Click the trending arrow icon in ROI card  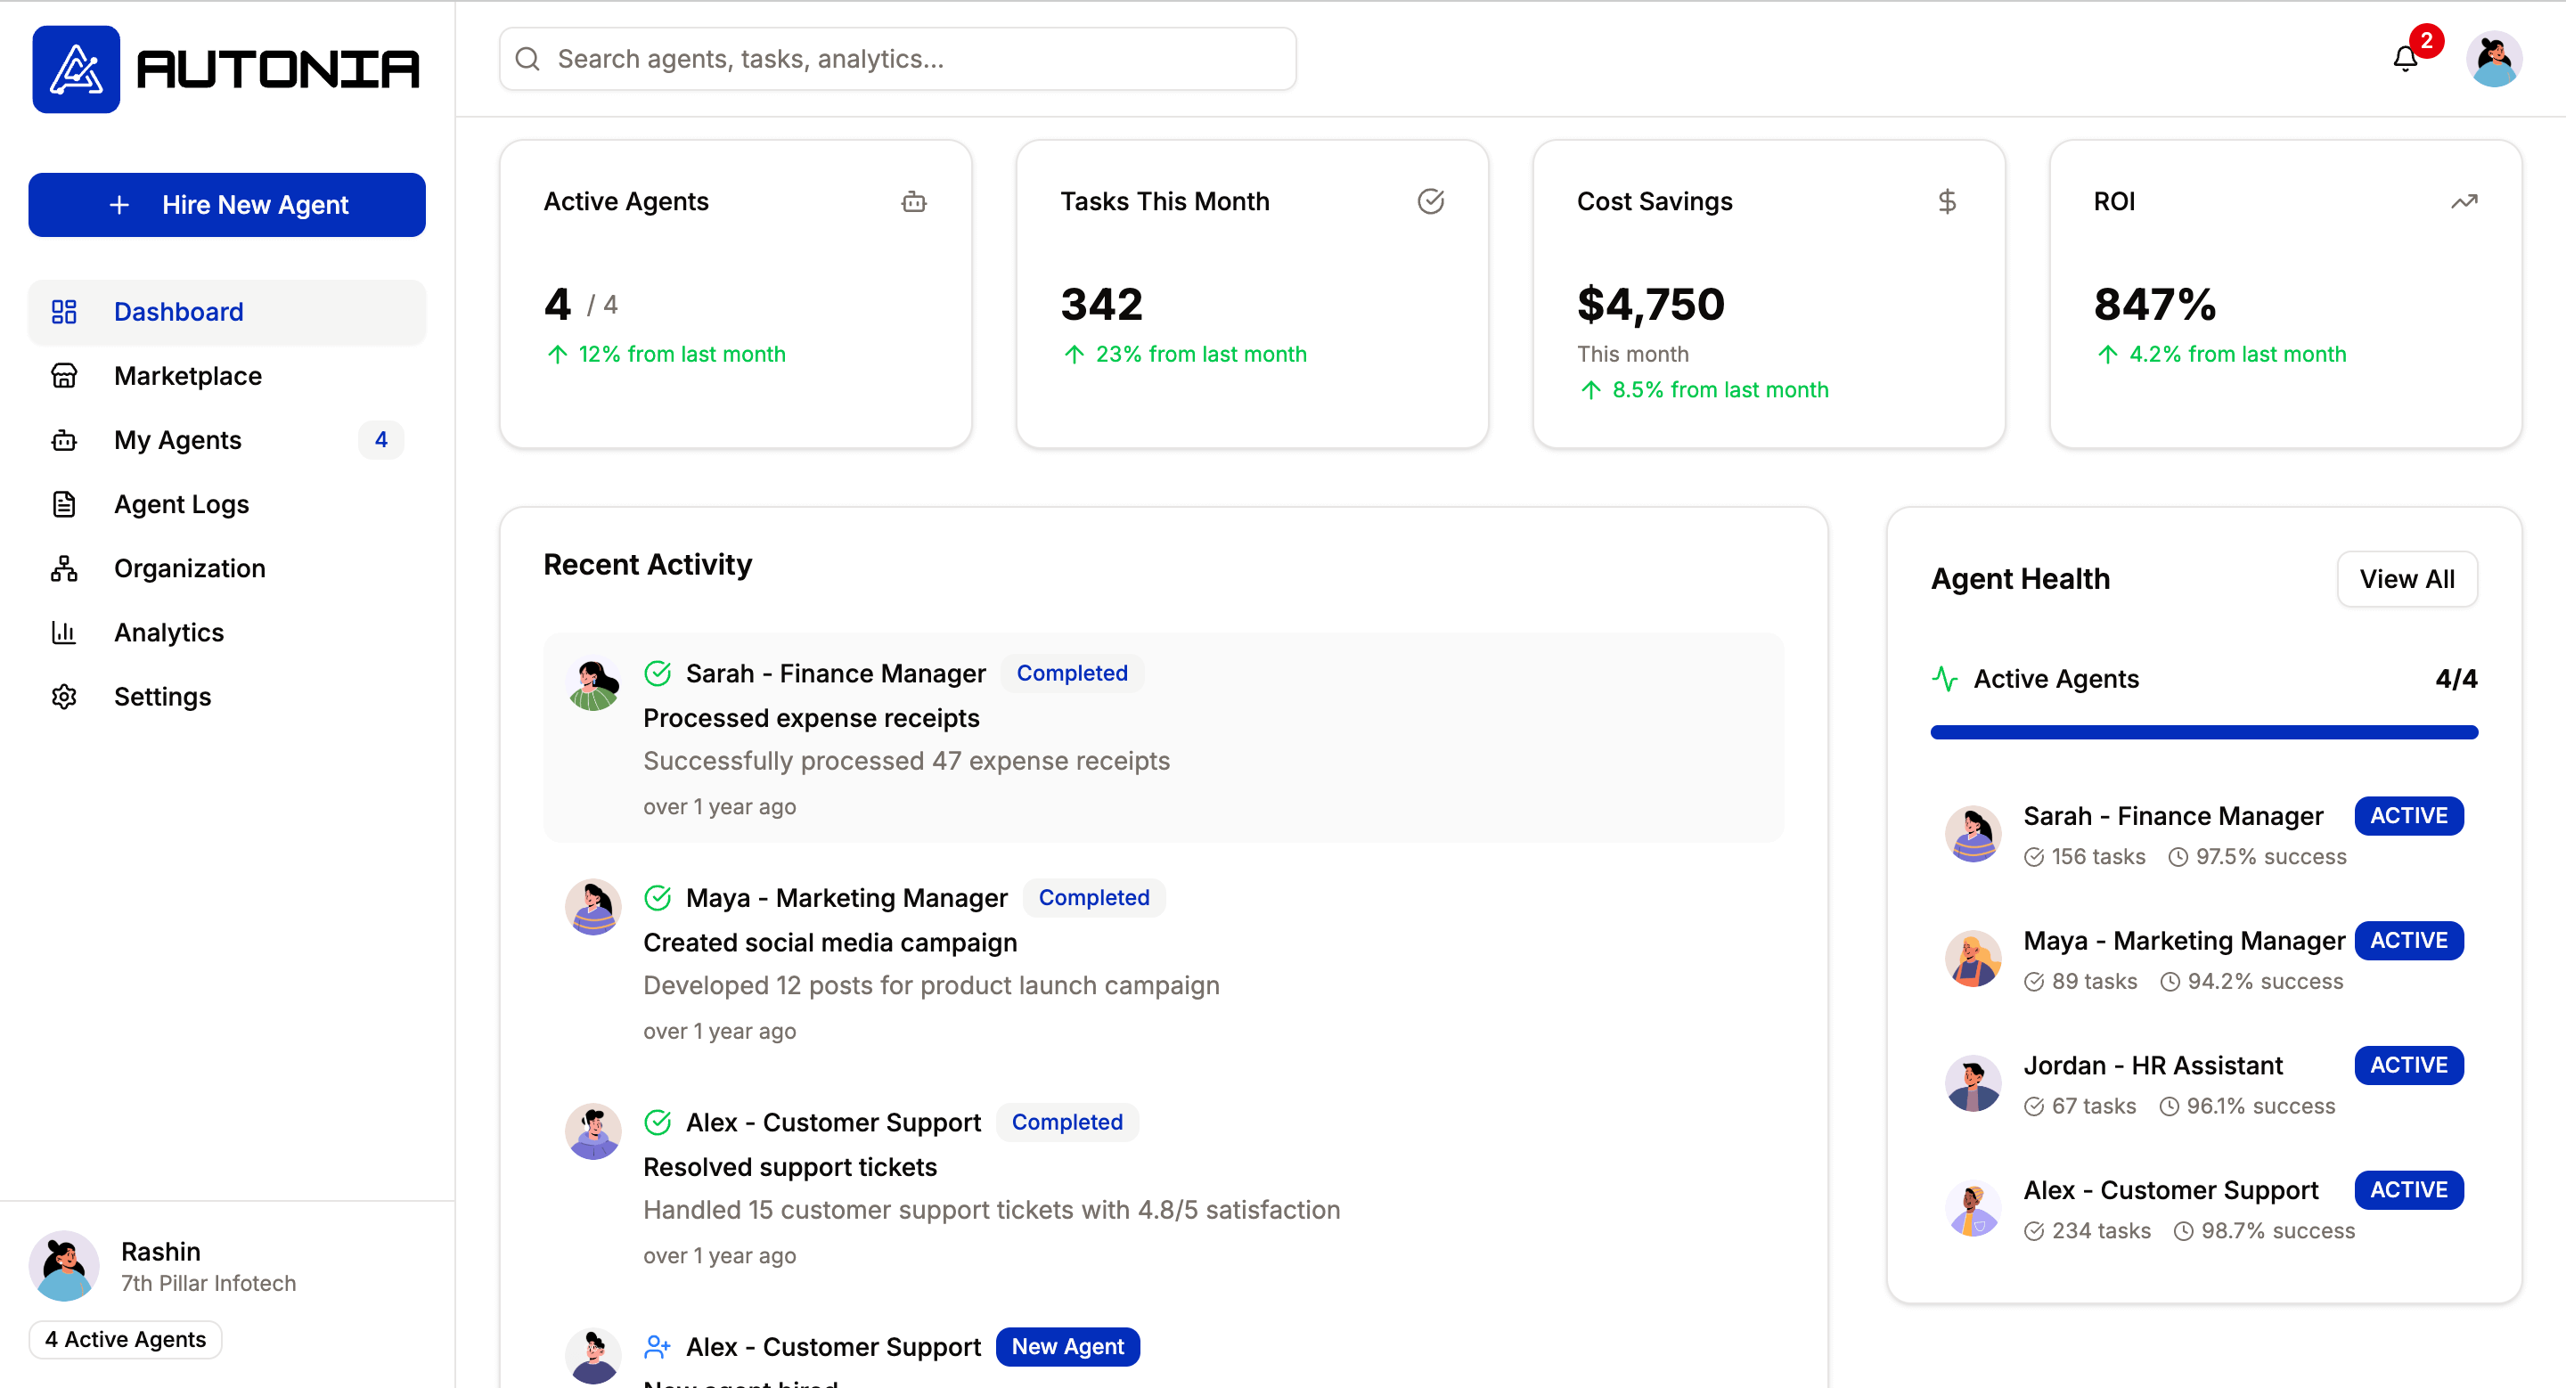click(2464, 202)
